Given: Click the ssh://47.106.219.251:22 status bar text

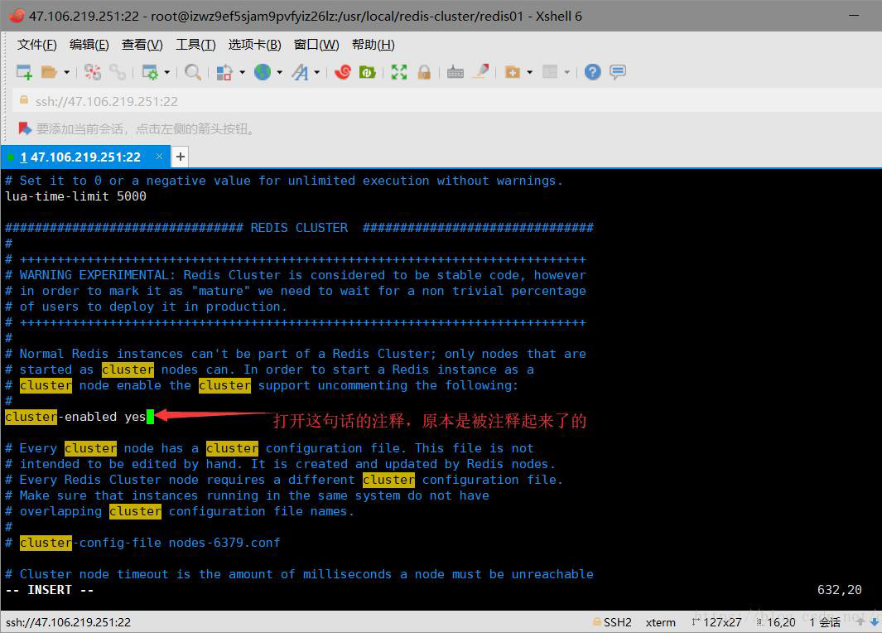Looking at the screenshot, I should 68,622.
